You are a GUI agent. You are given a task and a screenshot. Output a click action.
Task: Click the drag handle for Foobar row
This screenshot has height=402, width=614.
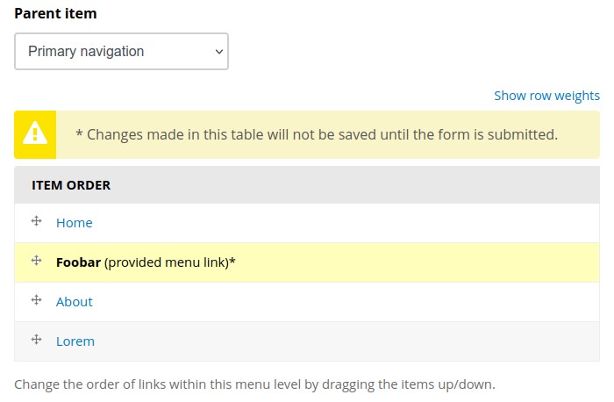pyautogui.click(x=37, y=261)
